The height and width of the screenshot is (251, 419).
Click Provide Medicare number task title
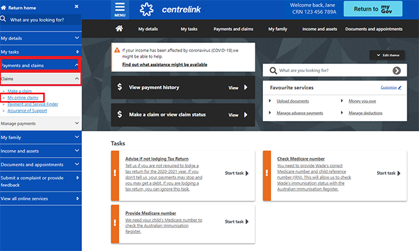(x=151, y=213)
